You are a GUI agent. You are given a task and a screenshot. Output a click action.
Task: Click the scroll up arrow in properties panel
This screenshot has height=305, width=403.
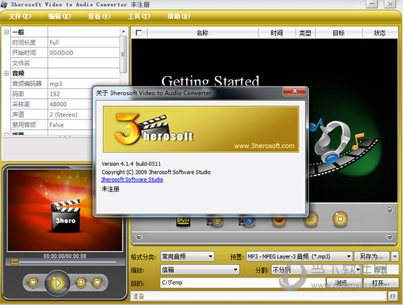click(x=124, y=32)
